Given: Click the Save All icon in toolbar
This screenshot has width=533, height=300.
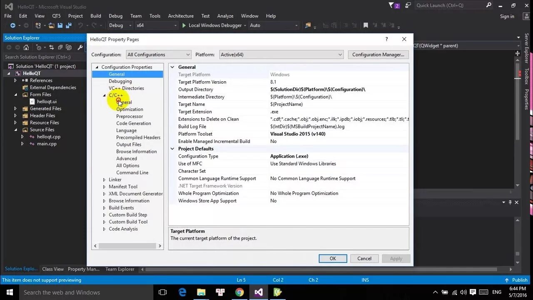Looking at the screenshot, I should tap(69, 25).
